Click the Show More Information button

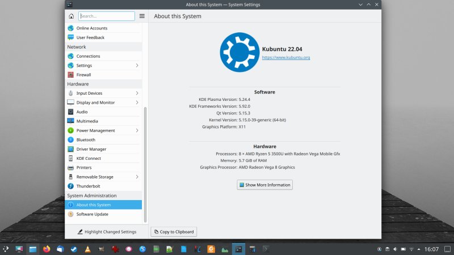click(x=264, y=185)
